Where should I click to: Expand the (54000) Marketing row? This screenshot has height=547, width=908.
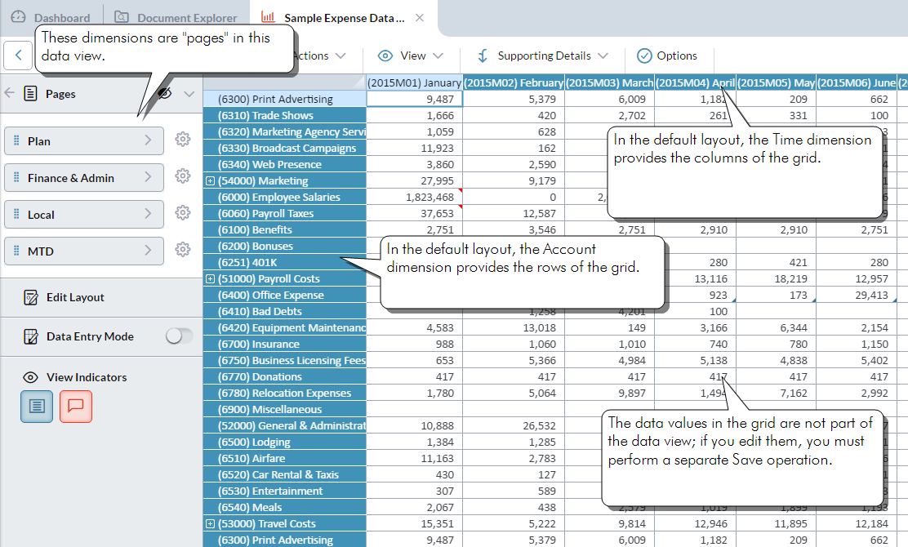pyautogui.click(x=210, y=181)
